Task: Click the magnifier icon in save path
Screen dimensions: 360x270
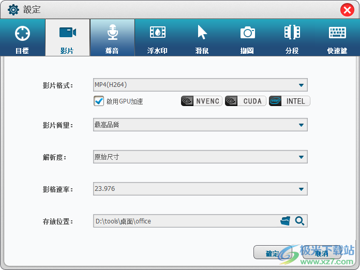Action: 299,221
